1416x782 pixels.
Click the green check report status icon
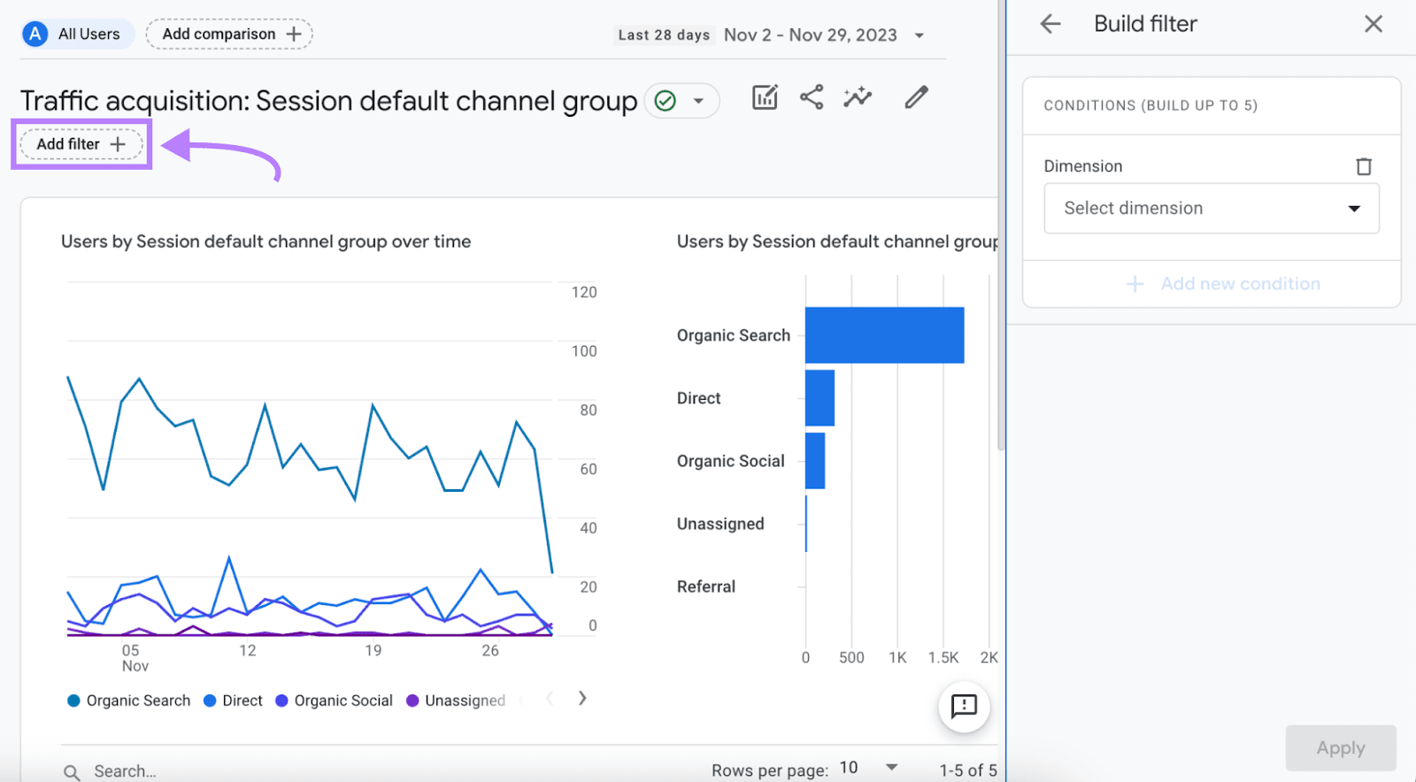(666, 101)
